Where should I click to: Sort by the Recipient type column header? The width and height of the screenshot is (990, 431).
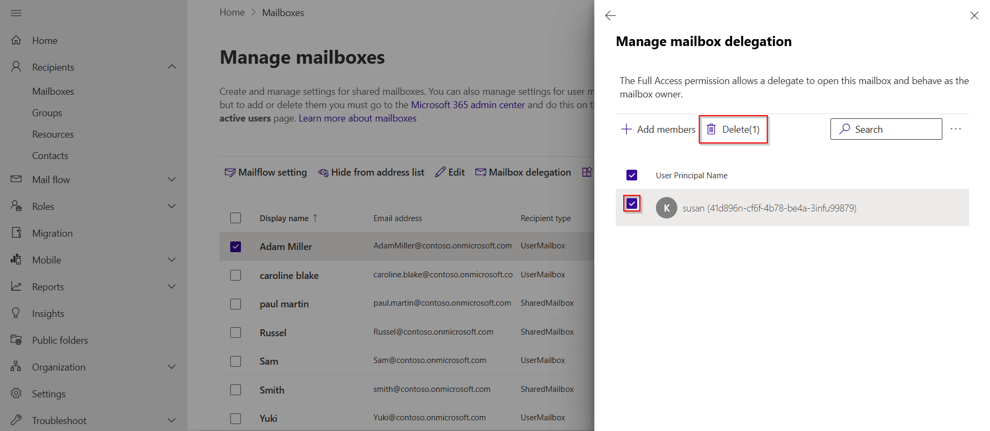click(x=546, y=218)
